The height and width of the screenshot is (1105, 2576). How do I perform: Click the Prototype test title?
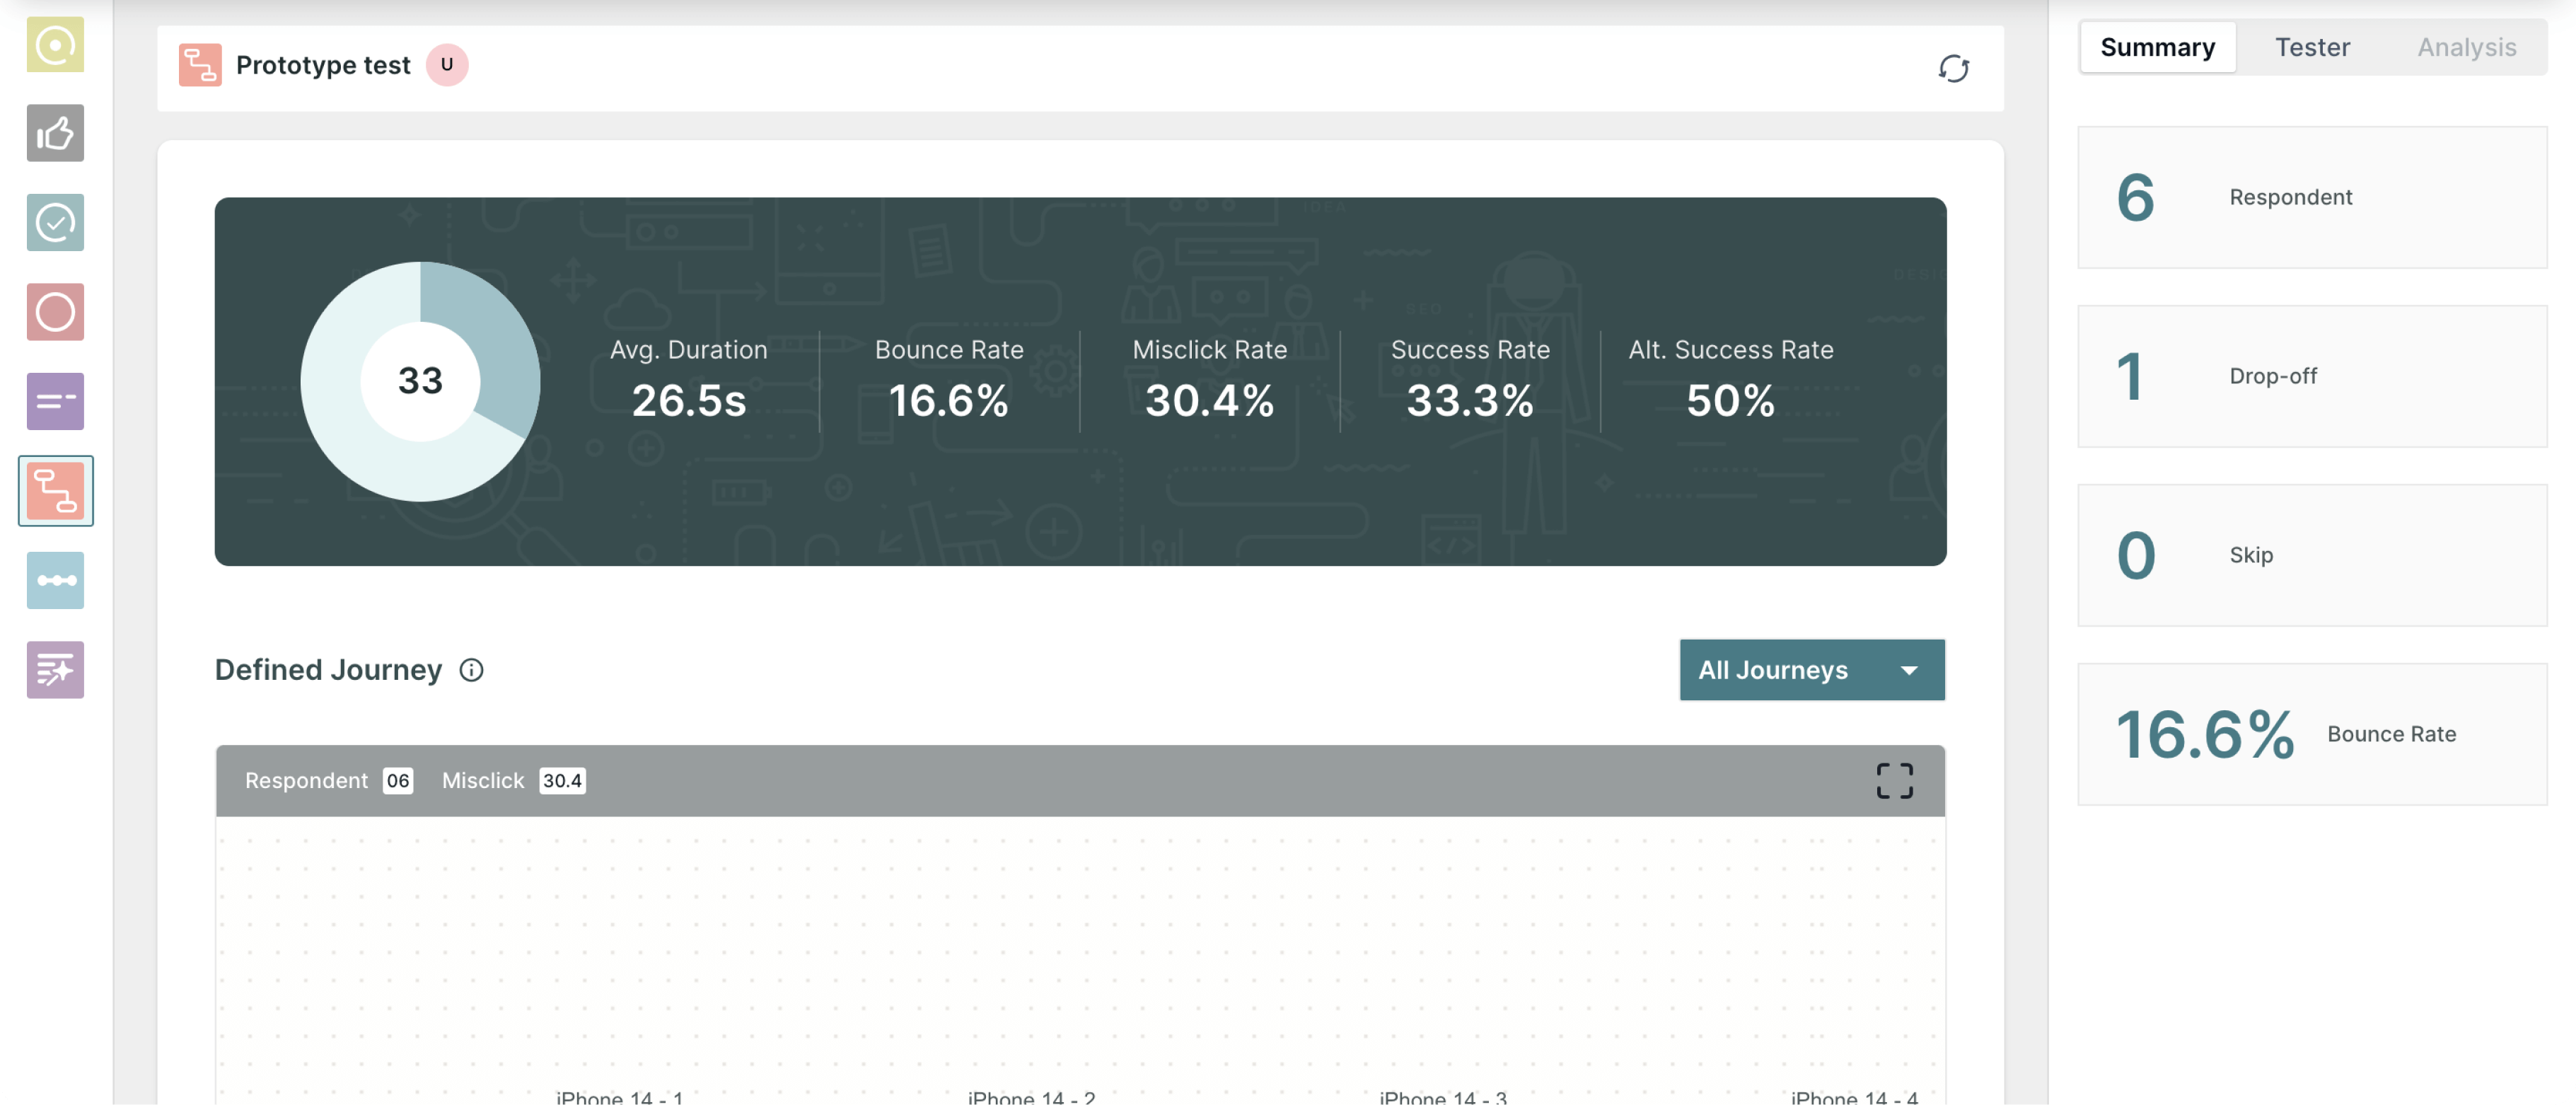click(323, 65)
